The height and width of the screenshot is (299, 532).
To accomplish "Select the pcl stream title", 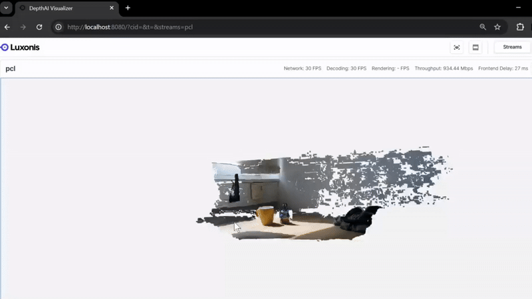I will pyautogui.click(x=11, y=68).
